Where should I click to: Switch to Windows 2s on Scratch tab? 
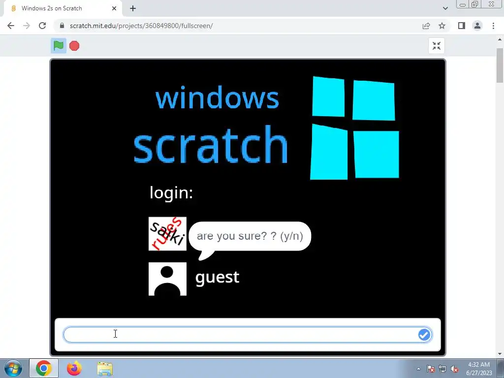63,8
